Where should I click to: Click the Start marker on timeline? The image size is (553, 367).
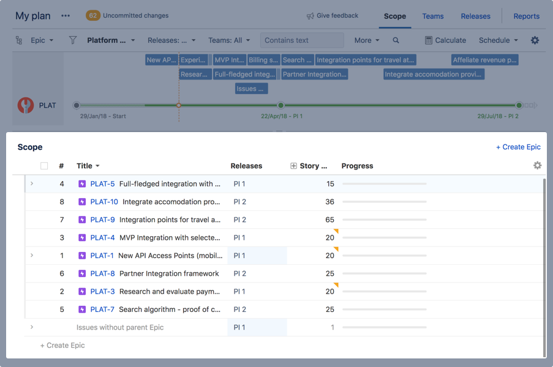[x=76, y=105]
